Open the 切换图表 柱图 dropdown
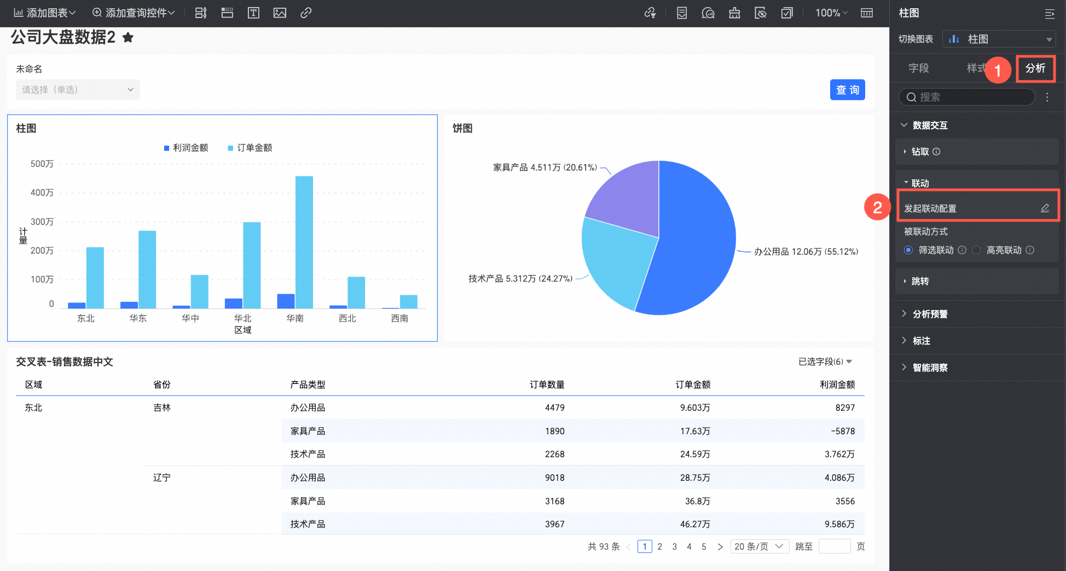 (x=999, y=39)
